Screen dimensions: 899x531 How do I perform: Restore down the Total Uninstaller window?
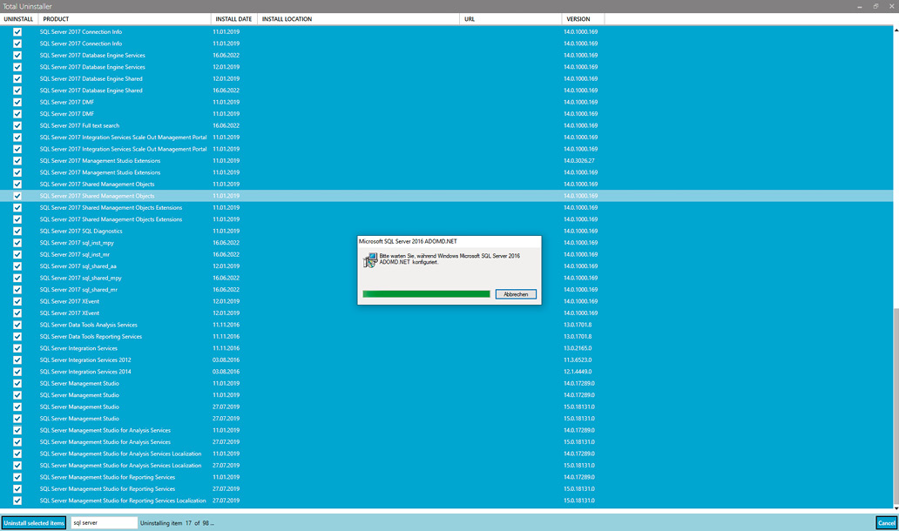tap(875, 6)
